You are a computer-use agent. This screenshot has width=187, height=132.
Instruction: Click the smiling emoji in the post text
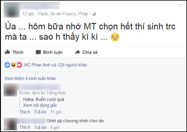tap(115, 38)
